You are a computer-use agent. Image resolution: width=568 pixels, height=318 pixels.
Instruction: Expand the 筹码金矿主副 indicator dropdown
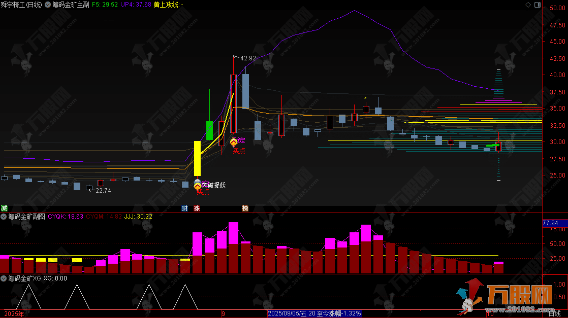pyautogui.click(x=49, y=5)
